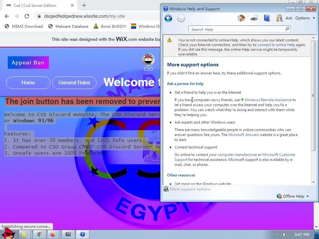Click the More support options footer icon
This screenshot has height=239, width=319.
pos(166,189)
